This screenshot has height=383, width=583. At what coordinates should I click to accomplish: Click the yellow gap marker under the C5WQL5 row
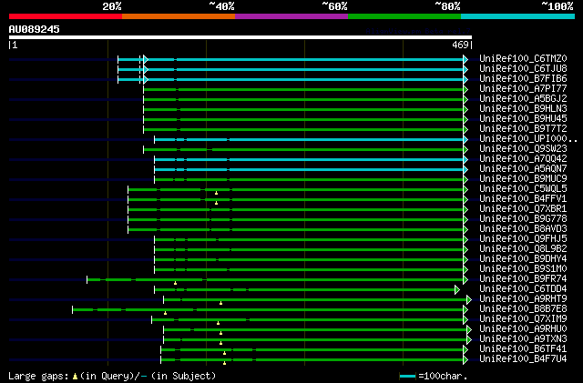[217, 193]
